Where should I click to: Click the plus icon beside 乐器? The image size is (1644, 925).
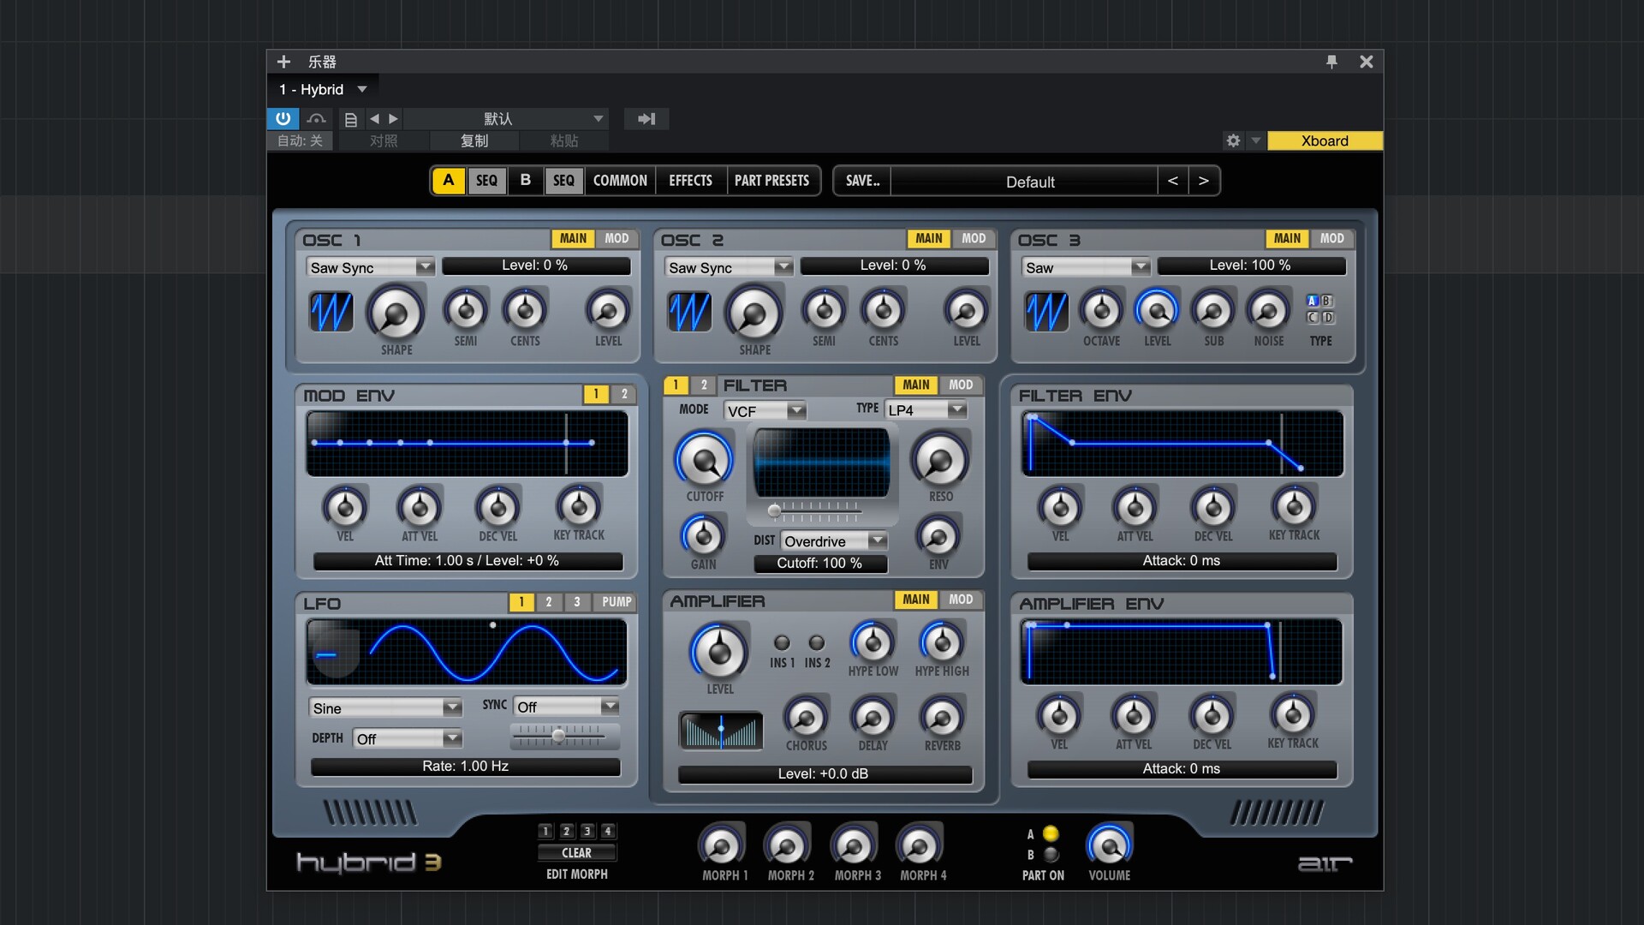[283, 62]
